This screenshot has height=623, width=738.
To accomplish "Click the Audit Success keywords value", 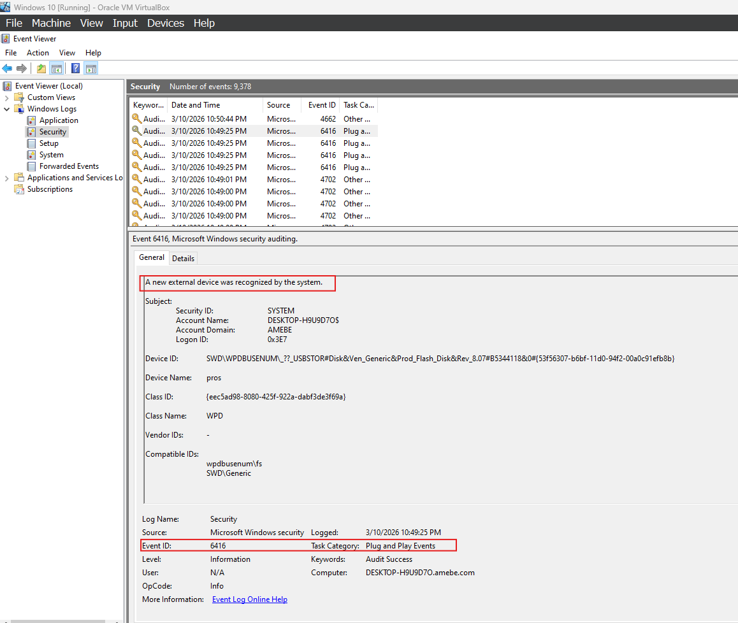I will click(x=389, y=559).
